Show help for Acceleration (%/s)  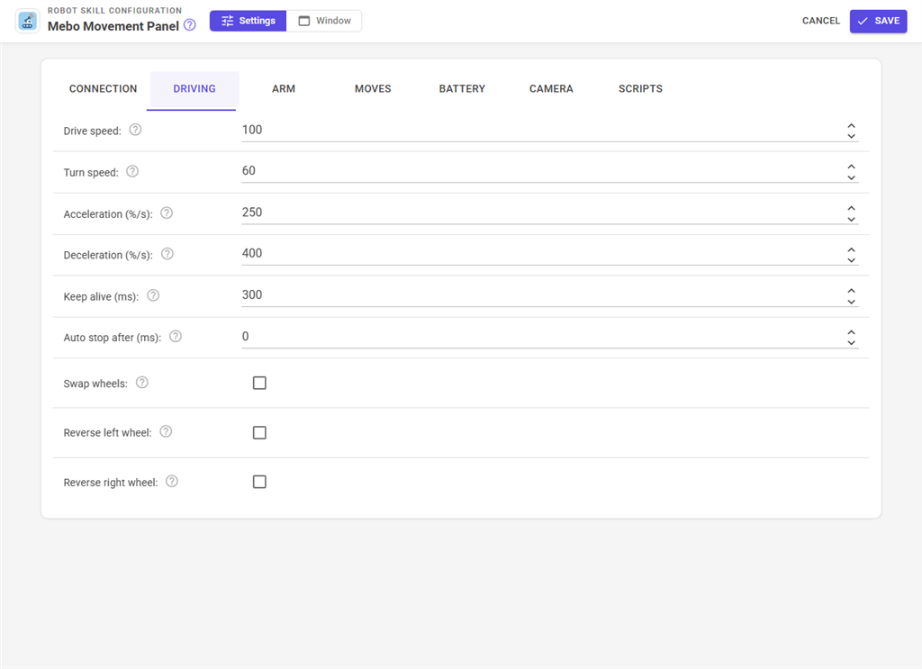(167, 212)
